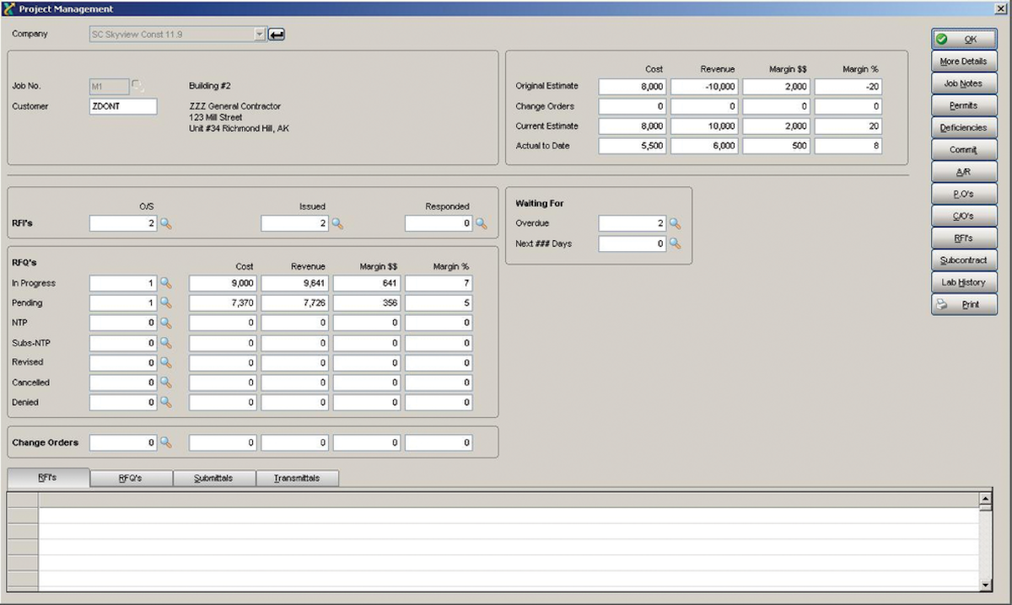Open the lookup magnifier for RFI's O/S
Screen dimensions: 1012x605
click(166, 223)
